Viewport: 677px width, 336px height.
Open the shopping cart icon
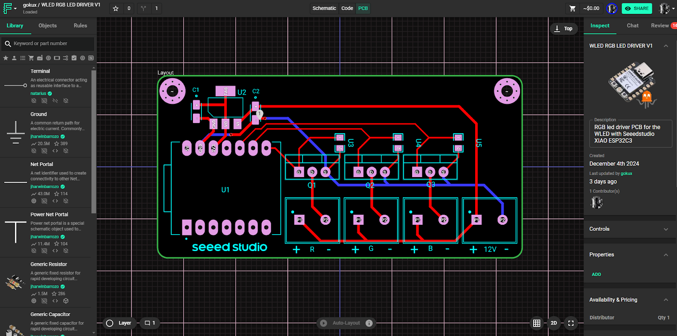(572, 8)
